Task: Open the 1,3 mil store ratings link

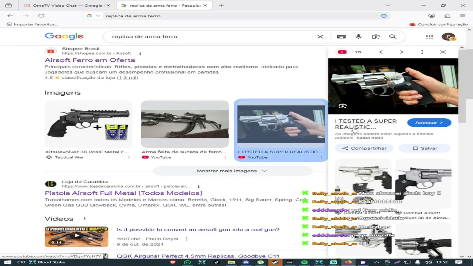Action: [127, 78]
